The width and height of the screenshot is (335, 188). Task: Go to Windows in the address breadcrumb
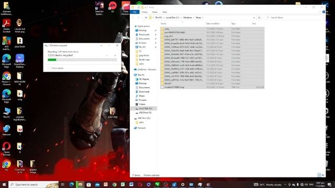point(187,17)
